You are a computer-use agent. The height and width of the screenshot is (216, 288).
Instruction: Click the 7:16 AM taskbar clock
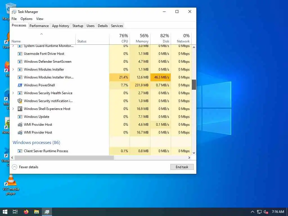tap(278, 212)
